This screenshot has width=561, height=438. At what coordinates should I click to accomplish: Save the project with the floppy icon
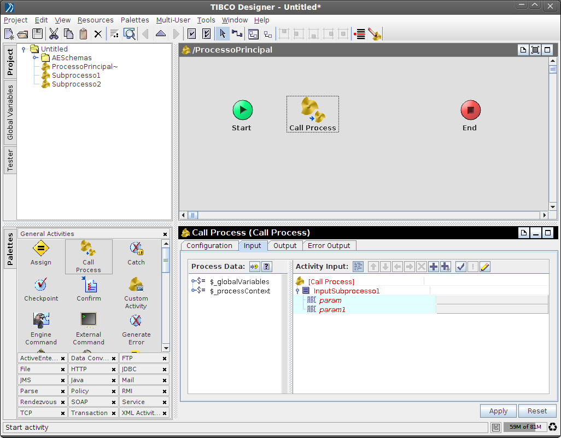click(37, 34)
